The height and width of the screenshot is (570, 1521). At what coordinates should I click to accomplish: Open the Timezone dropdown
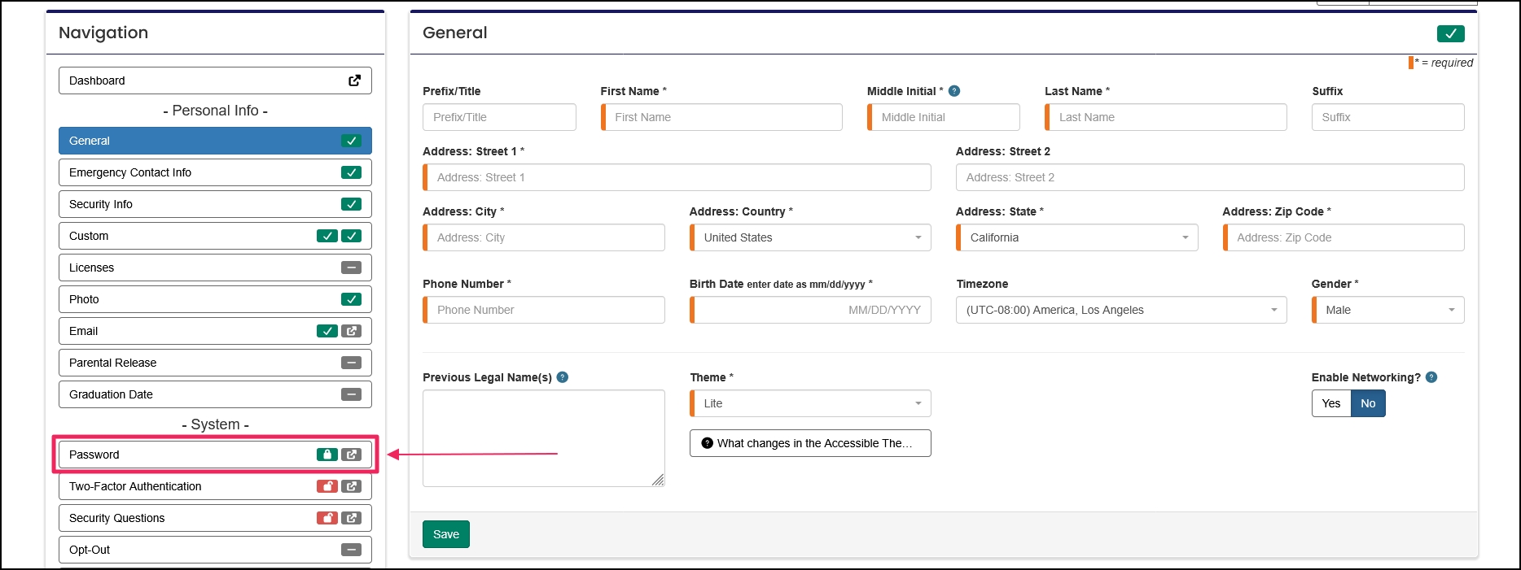[x=1120, y=310]
